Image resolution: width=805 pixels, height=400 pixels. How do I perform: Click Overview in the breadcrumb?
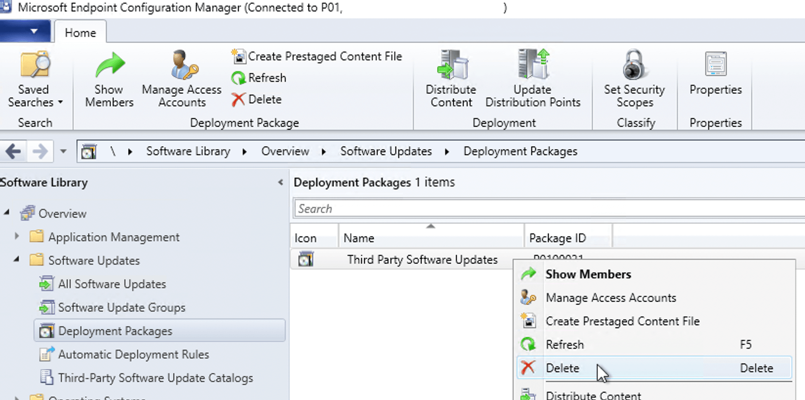coord(285,151)
